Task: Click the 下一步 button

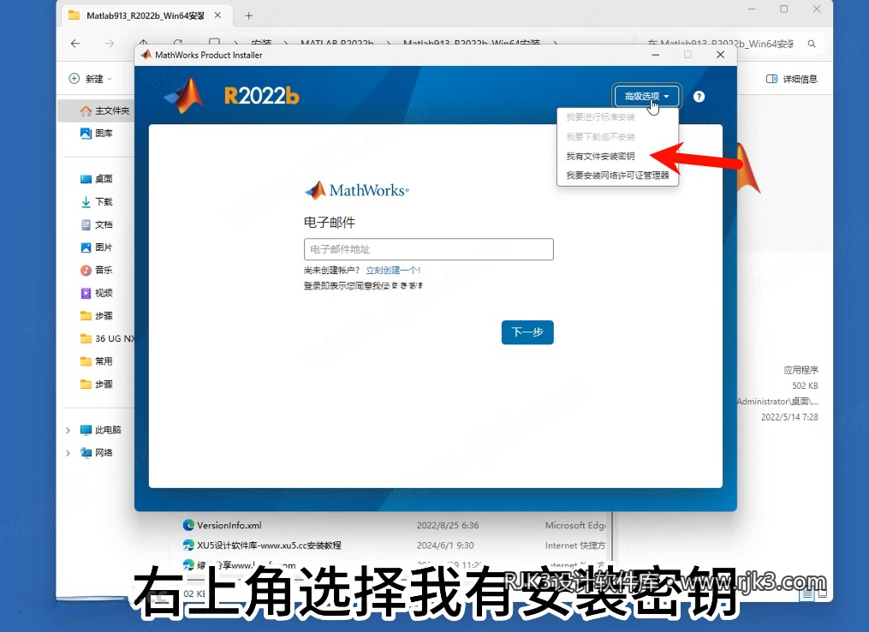Action: coord(527,332)
